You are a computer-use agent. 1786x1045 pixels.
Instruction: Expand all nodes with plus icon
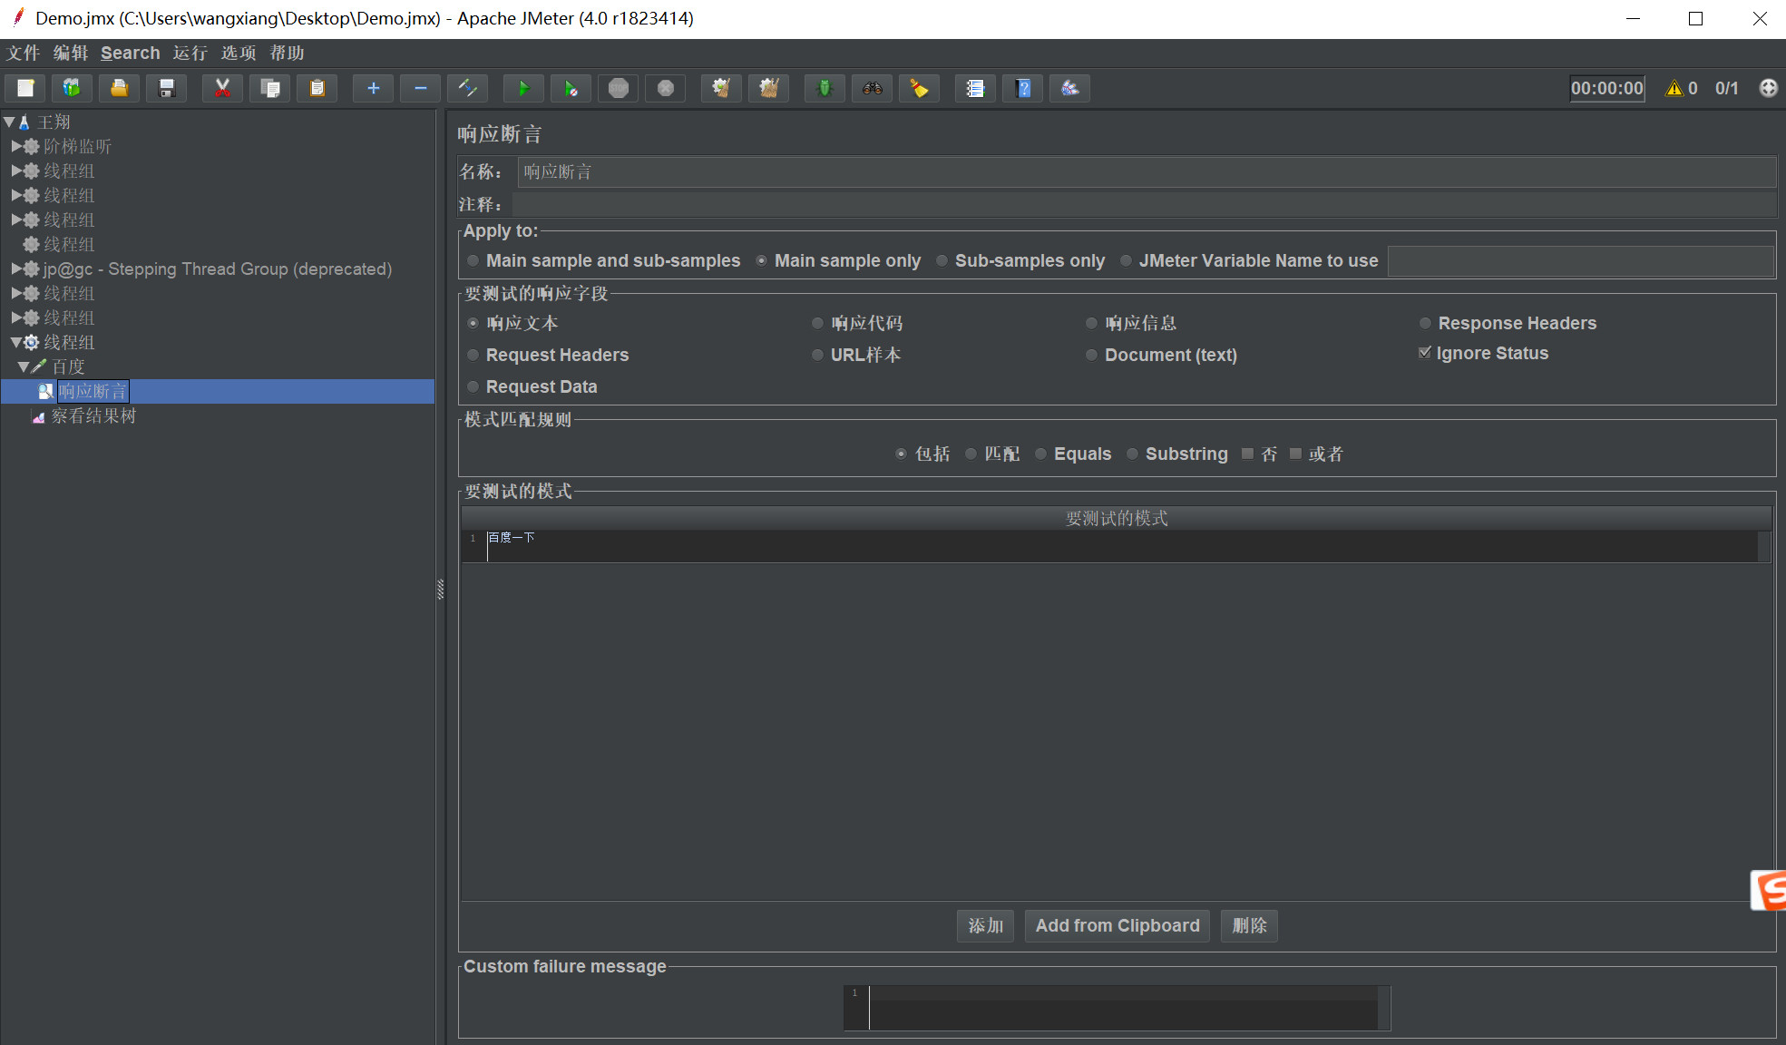pos(373,88)
